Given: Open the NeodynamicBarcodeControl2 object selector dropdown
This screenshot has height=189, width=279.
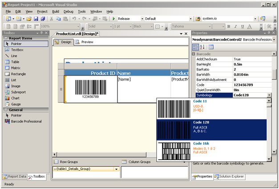Looking at the screenshot, I should click(x=274, y=40).
